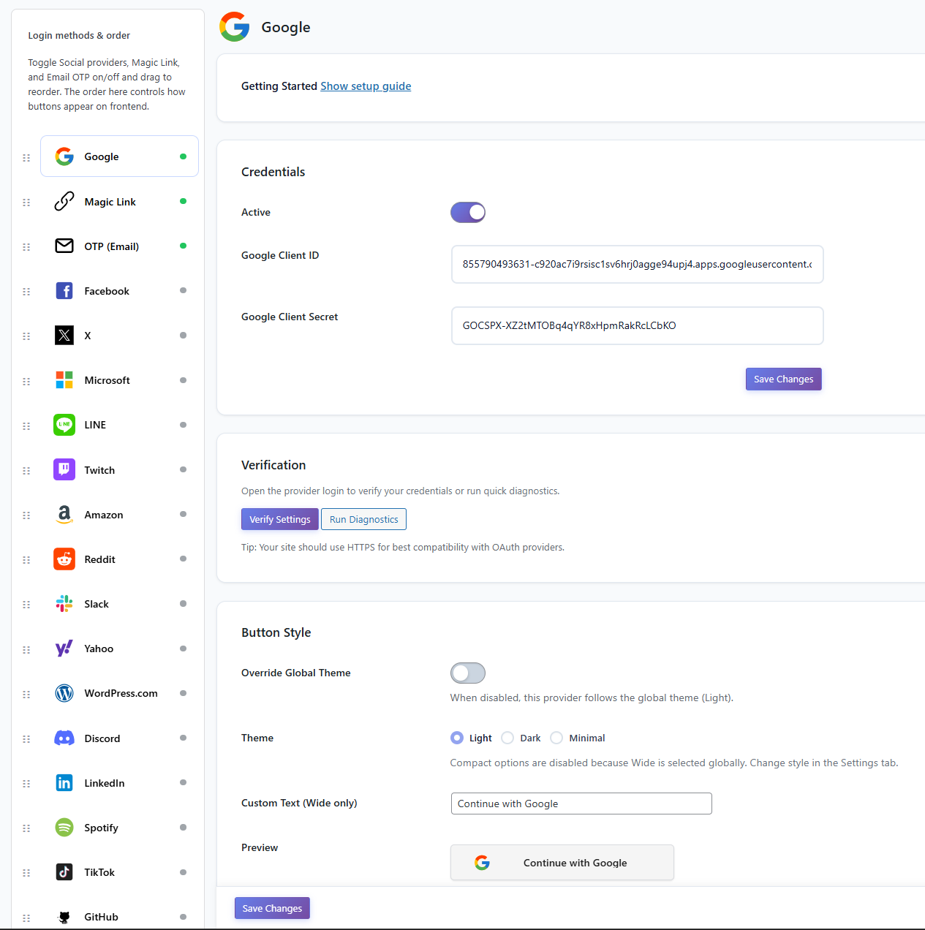Open the Slack row label
The height and width of the screenshot is (930, 925).
click(x=97, y=604)
